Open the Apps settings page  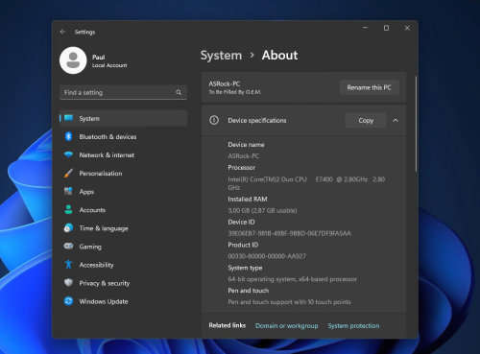tap(124, 192)
